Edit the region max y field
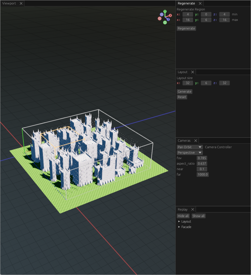 click(206, 20)
